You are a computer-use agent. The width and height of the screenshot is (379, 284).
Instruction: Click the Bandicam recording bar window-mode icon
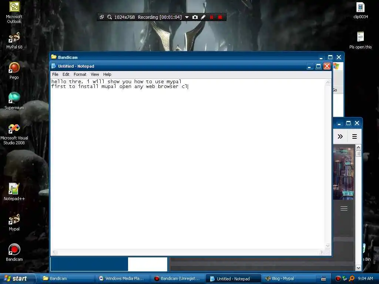pyautogui.click(x=102, y=17)
